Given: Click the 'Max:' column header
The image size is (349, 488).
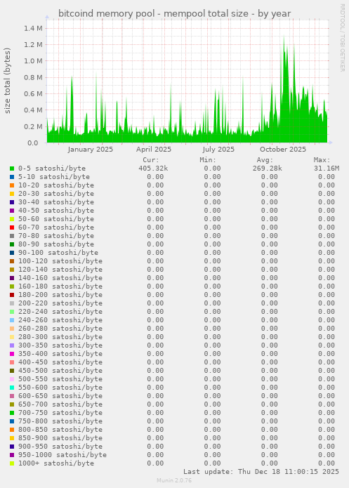Looking at the screenshot, I should (322, 160).
